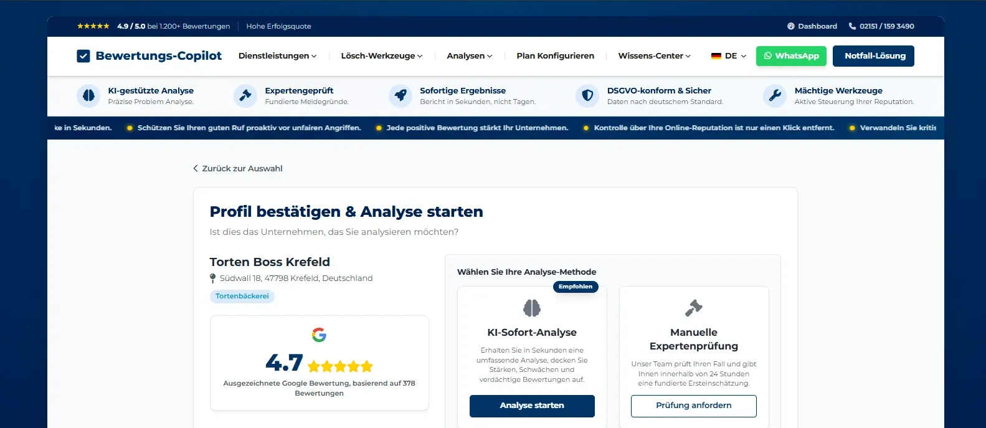This screenshot has width=986, height=428.
Task: Click the Google 4.7 rating card
Action: [319, 363]
